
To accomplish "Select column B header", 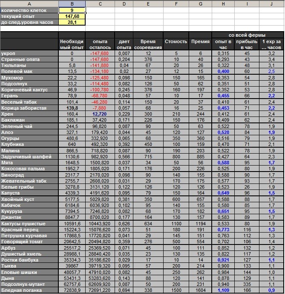I will tap(72, 4).
